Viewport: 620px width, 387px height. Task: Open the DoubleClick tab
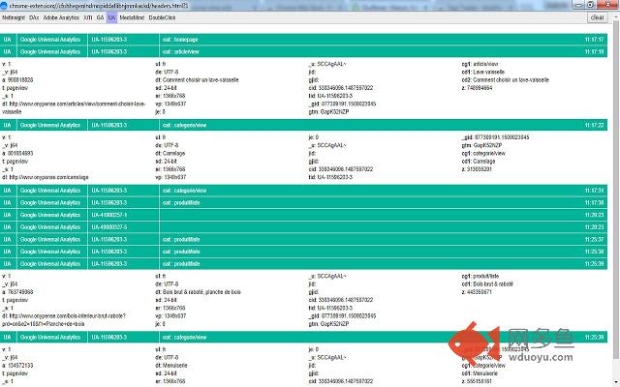pos(162,17)
